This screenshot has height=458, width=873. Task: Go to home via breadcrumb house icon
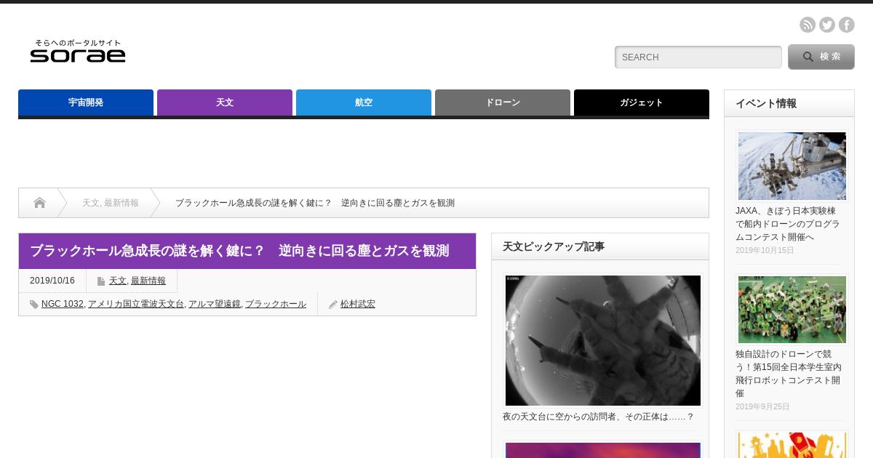(39, 203)
